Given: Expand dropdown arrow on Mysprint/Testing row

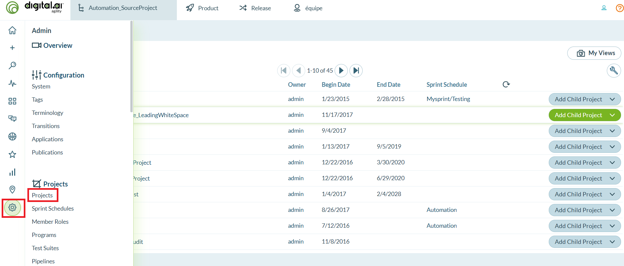Looking at the screenshot, I should pyautogui.click(x=612, y=99).
